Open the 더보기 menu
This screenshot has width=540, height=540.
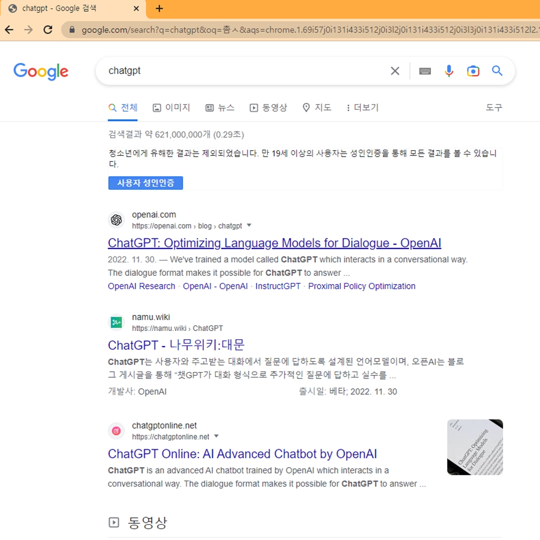coord(362,108)
